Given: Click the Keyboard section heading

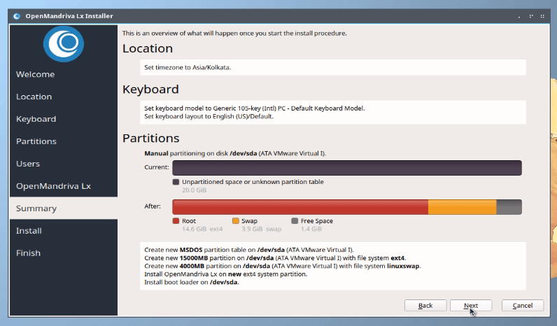Looking at the screenshot, I should pos(150,89).
